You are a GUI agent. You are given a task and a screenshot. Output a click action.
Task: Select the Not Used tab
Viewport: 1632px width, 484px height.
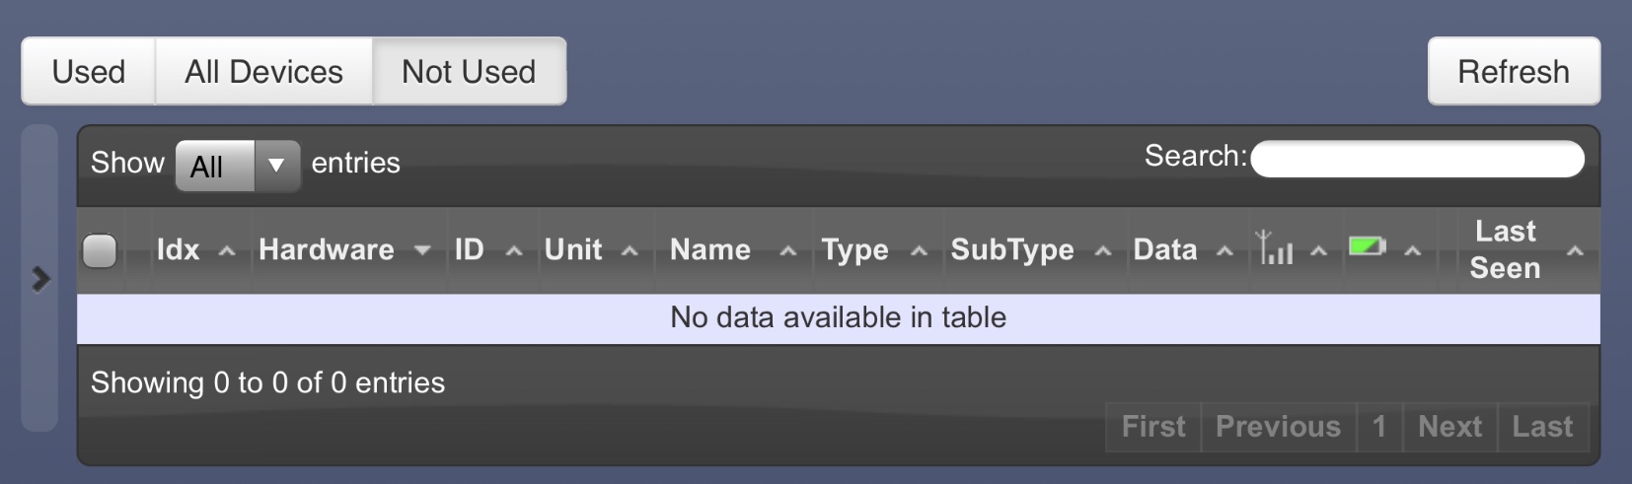pyautogui.click(x=469, y=72)
